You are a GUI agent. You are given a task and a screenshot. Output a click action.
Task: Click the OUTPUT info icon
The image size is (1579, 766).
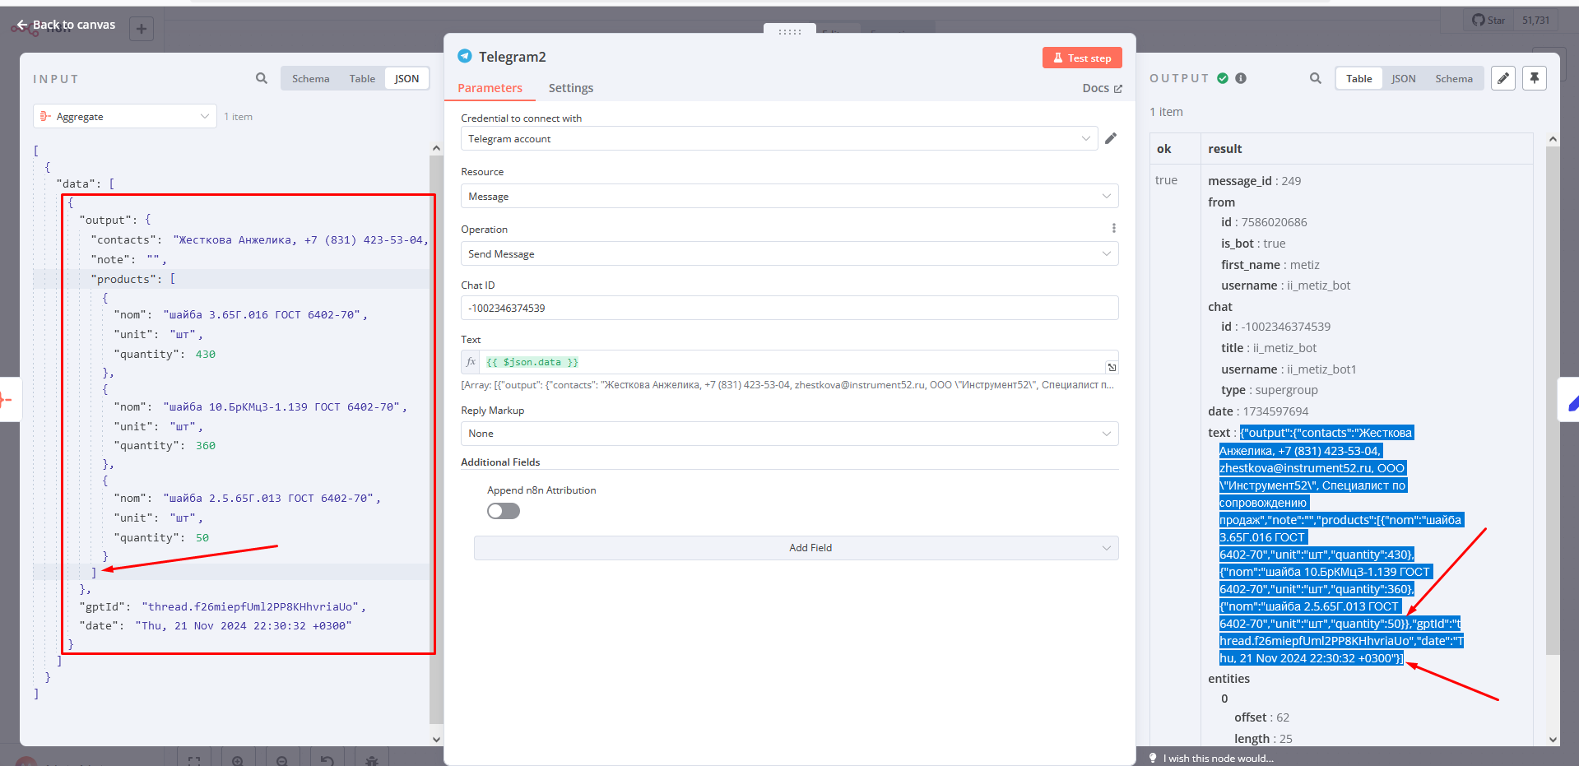pos(1241,78)
